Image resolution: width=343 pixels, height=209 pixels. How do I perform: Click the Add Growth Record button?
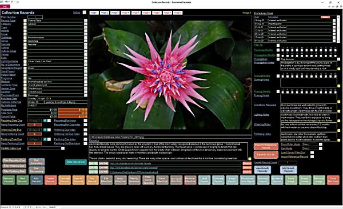coord(288,170)
